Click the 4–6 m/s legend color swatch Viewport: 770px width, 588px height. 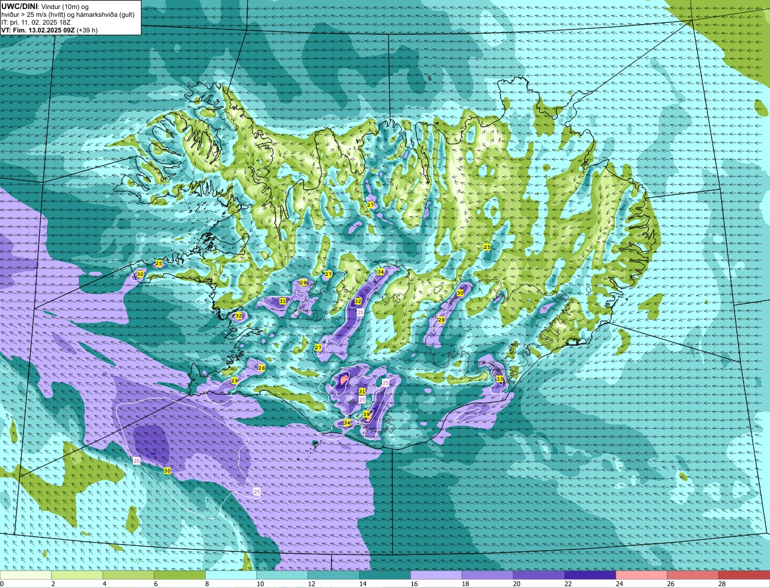(129, 575)
